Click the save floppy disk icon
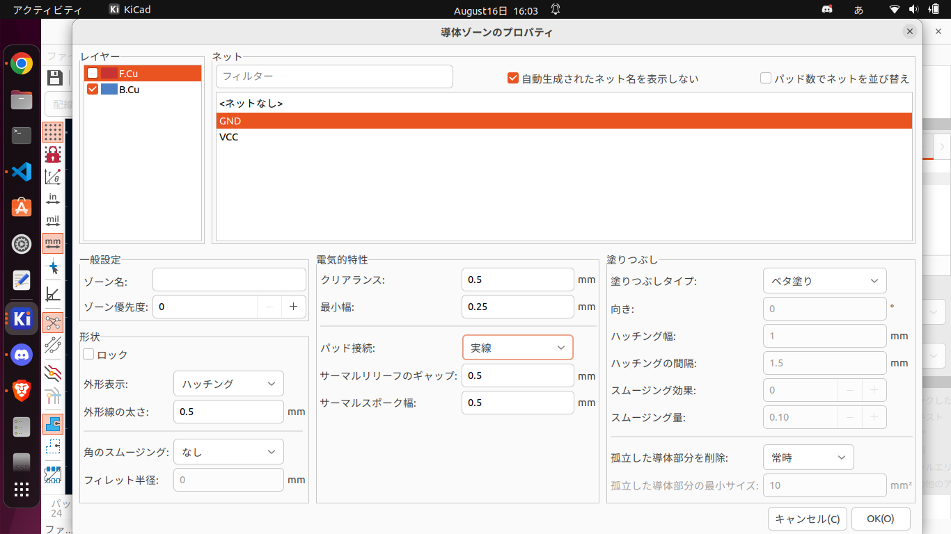This screenshot has width=951, height=534. (x=54, y=77)
